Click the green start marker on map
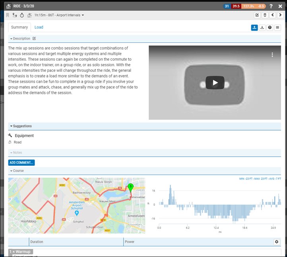Image resolution: width=287 pixels, height=257 pixels. [130, 188]
